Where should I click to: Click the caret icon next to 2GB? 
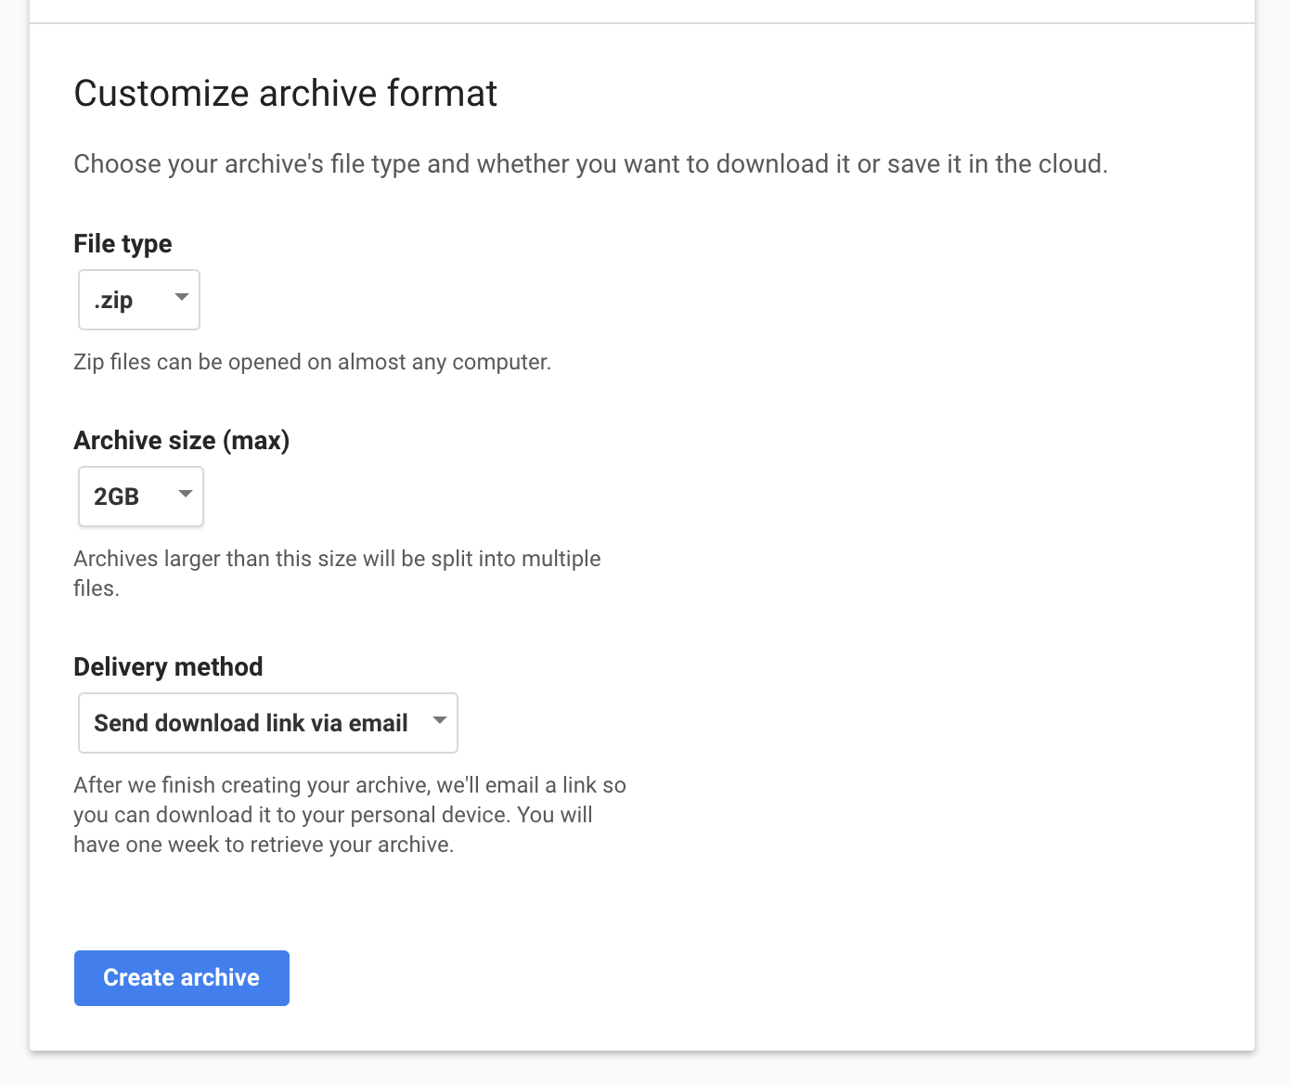[x=186, y=494]
